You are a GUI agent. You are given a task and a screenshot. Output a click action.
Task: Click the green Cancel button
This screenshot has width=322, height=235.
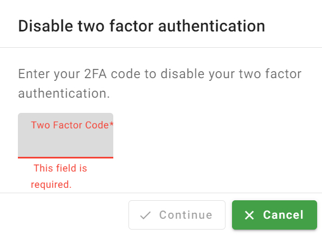pos(274,215)
